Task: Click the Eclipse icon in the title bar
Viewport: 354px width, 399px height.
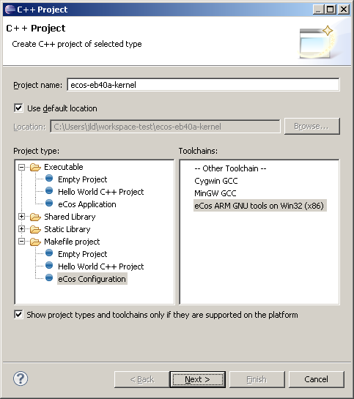Action: point(10,10)
